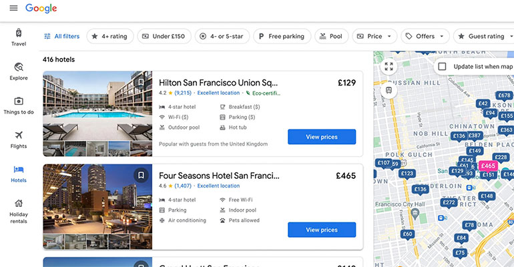514x267 pixels.
Task: Open Hilton San Francisco Union Square title
Action: coord(218,83)
